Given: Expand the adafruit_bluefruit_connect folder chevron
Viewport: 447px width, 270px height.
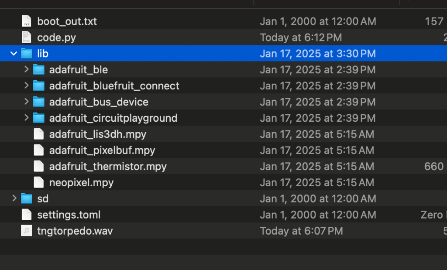Looking at the screenshot, I should tap(26, 86).
